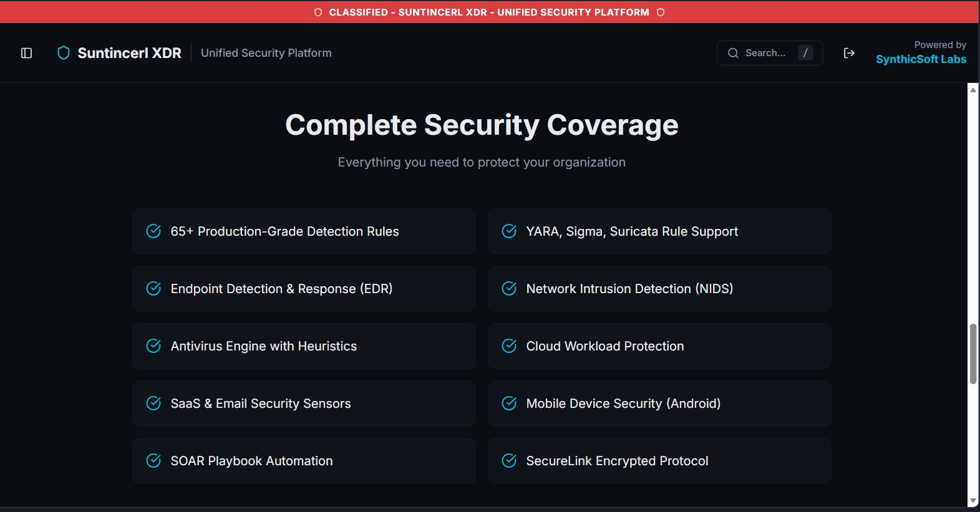Screen dimensions: 980x512
Task: Click the vertical scrollbar thumb
Action: point(973,354)
